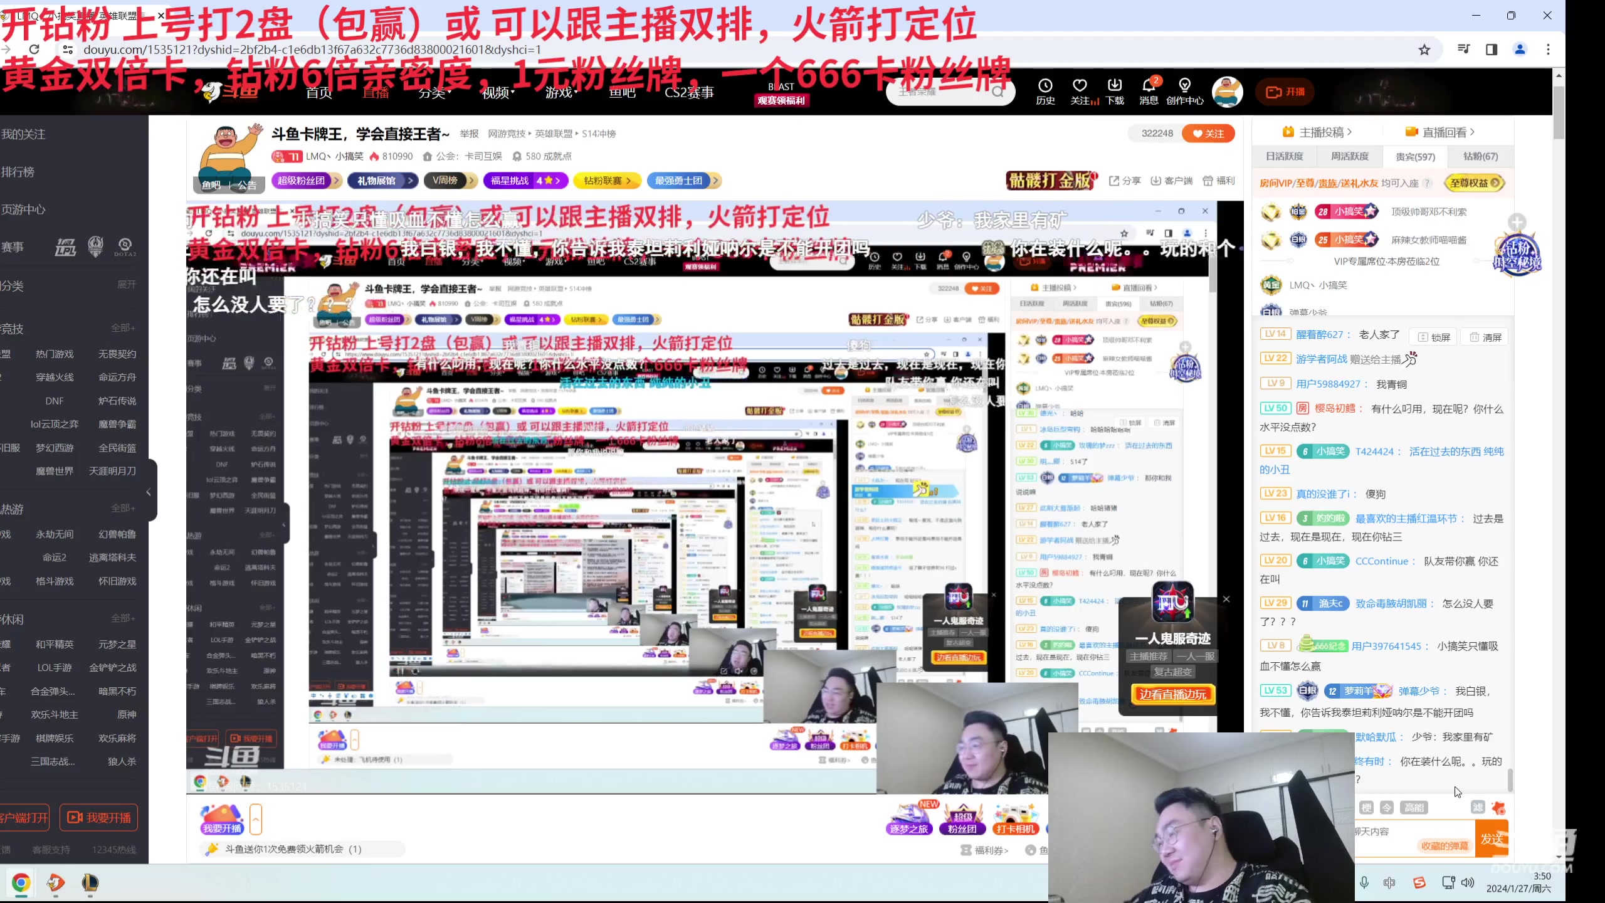
Task: Expand 分类 with the 展开 link
Action: point(127,285)
